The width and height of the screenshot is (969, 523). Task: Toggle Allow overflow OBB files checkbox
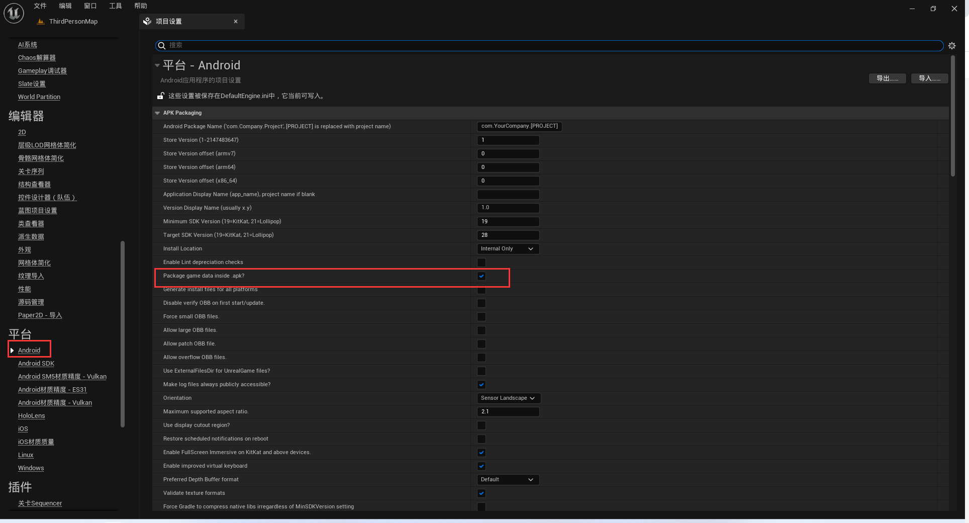[x=481, y=358]
